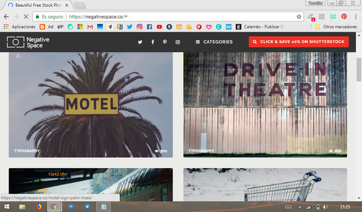This screenshot has height=212, width=362.
Task: Open Negative Space Instagram page
Action: point(178,42)
